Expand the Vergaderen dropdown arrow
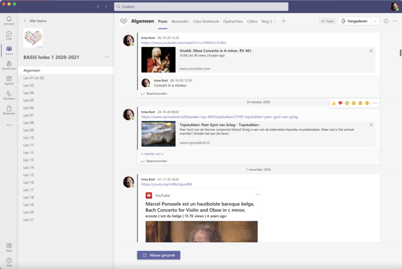The width and height of the screenshot is (402, 269). pyautogui.click(x=375, y=22)
